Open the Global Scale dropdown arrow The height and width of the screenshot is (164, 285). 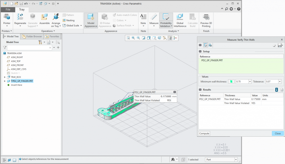point(81,25)
